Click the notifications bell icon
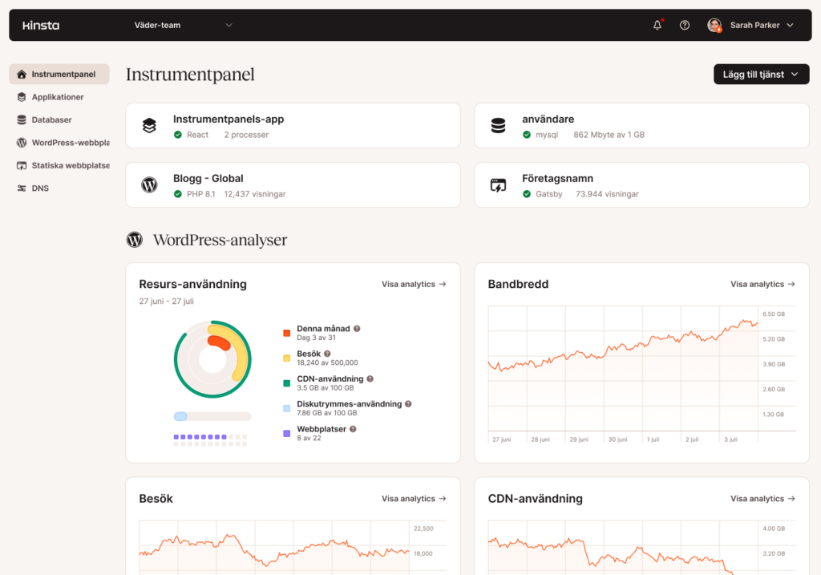The width and height of the screenshot is (821, 575). coord(657,25)
